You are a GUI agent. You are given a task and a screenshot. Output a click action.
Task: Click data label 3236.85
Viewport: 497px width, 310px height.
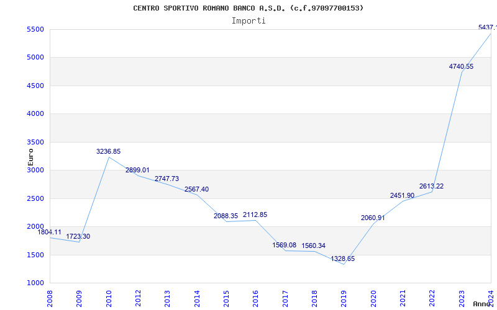click(108, 151)
